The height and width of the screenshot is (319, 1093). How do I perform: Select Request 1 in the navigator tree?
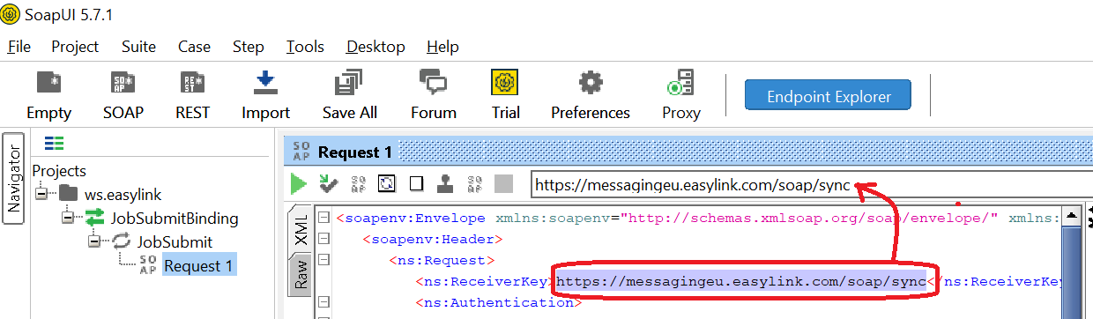199,265
